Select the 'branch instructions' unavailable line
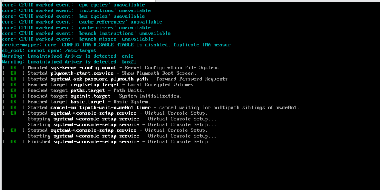 pyautogui.click(x=86, y=33)
